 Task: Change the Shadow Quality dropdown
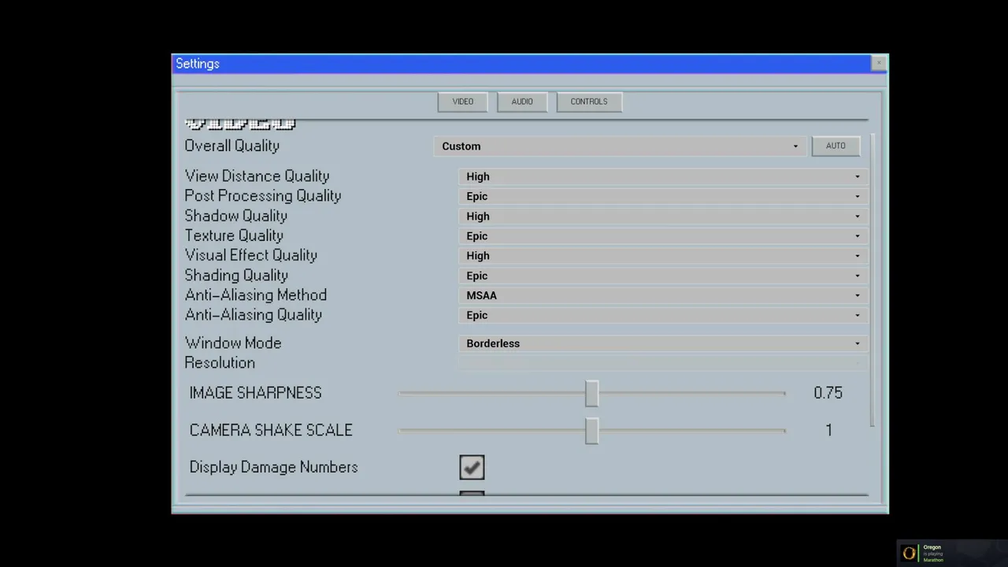[662, 216]
